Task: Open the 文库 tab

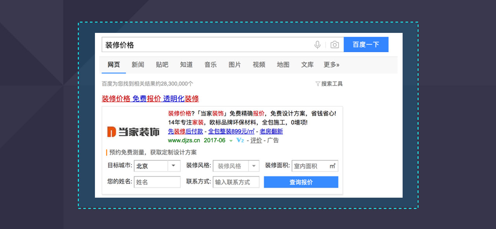Action: [x=307, y=65]
